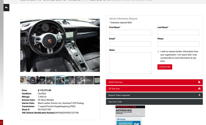Select the navigation screen thumbnail
Image resolution: width=206 pixels, height=125 pixels.
pos(97,80)
